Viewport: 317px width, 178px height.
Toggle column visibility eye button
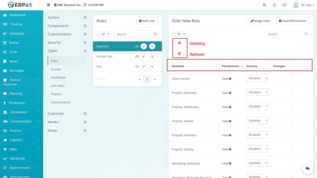pos(180,43)
